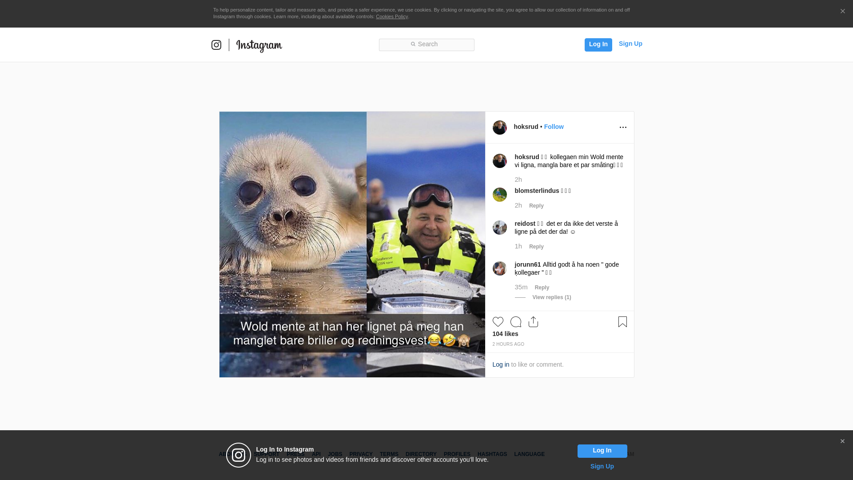Open the JOBS footer link
The image size is (853, 480).
point(335,454)
